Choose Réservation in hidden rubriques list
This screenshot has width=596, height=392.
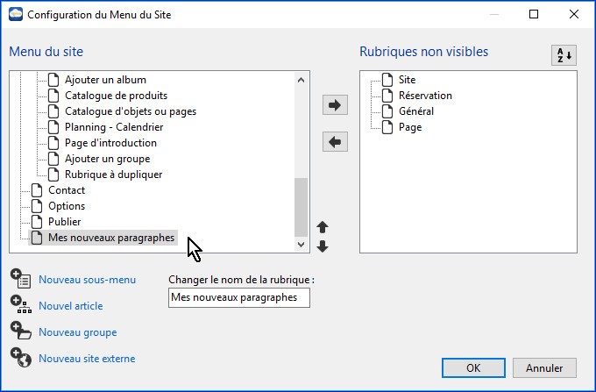425,96
